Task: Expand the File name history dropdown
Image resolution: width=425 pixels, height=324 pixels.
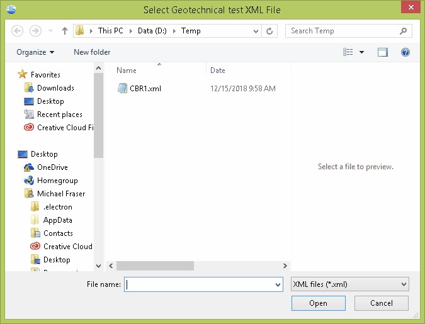Action: 278,285
